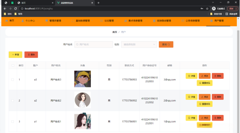
Task: Open the 性别 select dropdown
Action: (139, 44)
